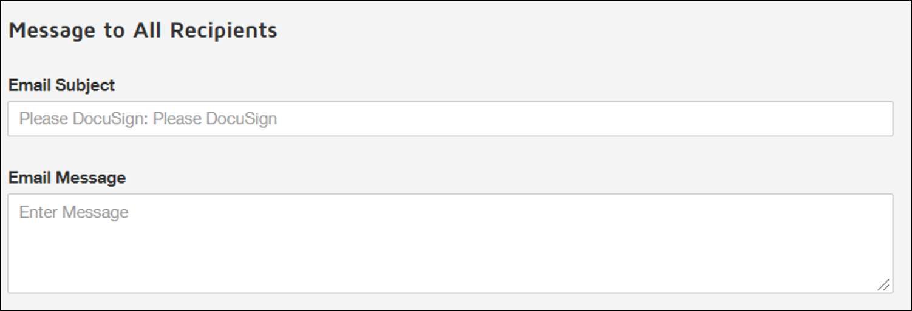912x311 pixels.
Task: Click the word 'Message' in the Email Message label
Action: tap(91, 178)
